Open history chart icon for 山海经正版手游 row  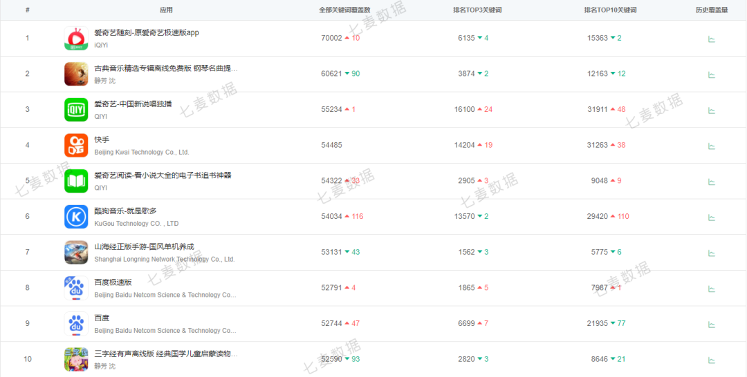(x=711, y=253)
